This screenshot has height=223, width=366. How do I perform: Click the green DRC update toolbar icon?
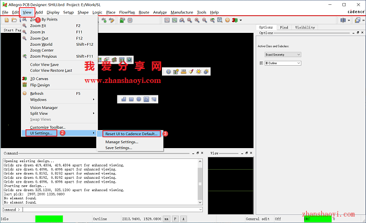point(122,20)
